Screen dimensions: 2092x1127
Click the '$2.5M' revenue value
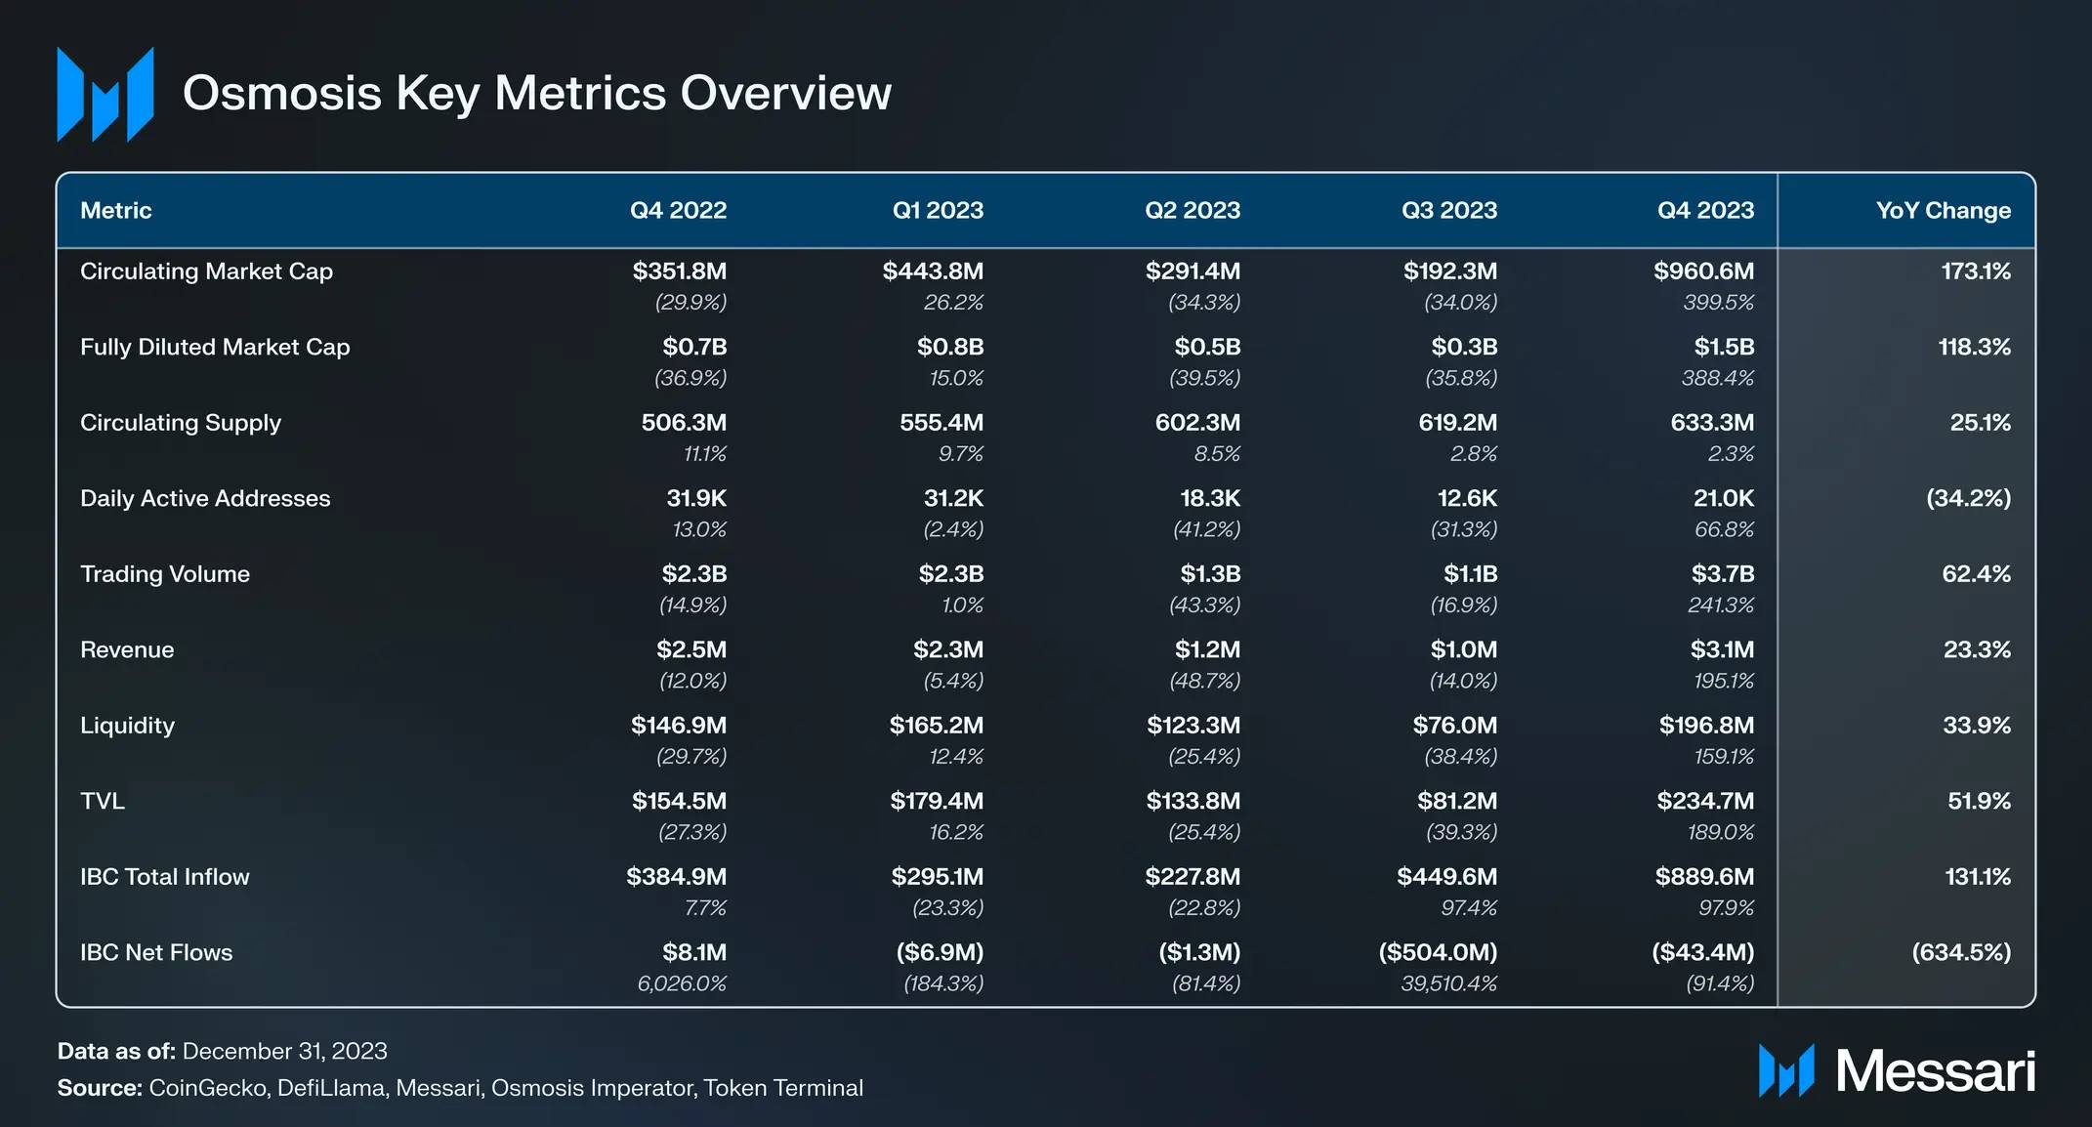coord(691,649)
